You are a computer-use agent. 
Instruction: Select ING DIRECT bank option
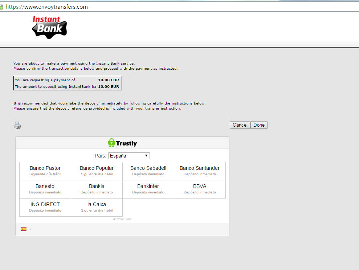click(45, 207)
